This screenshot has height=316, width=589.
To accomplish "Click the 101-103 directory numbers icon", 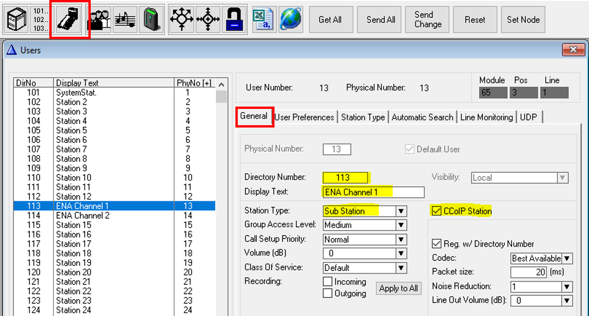I will [x=42, y=20].
